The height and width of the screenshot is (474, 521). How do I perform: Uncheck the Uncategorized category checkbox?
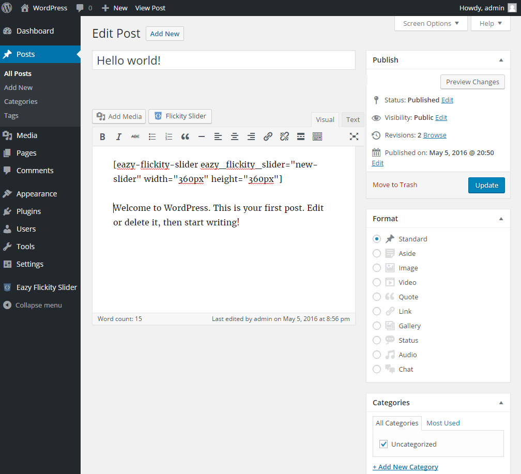[x=384, y=444]
